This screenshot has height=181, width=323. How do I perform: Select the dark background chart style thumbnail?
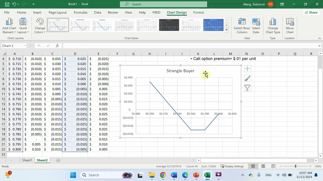pyautogui.click(x=169, y=25)
